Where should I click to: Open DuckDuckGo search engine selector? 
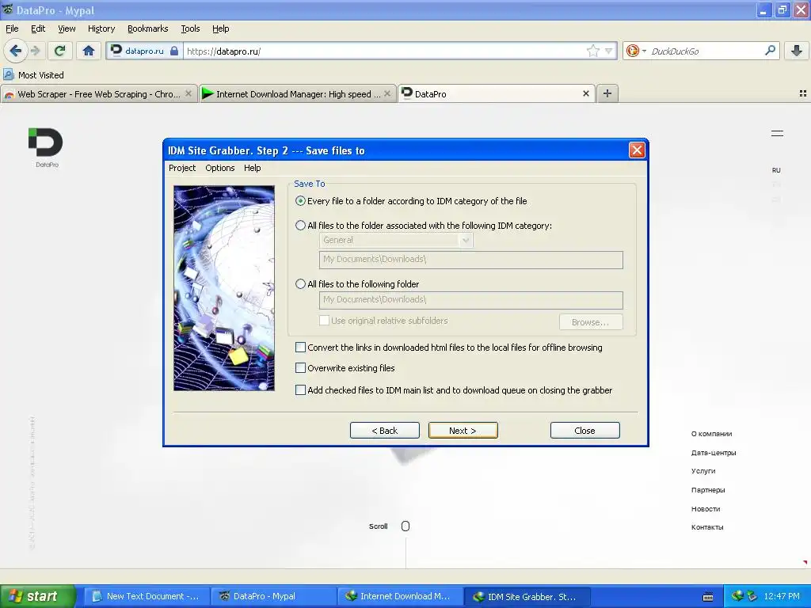(x=636, y=51)
